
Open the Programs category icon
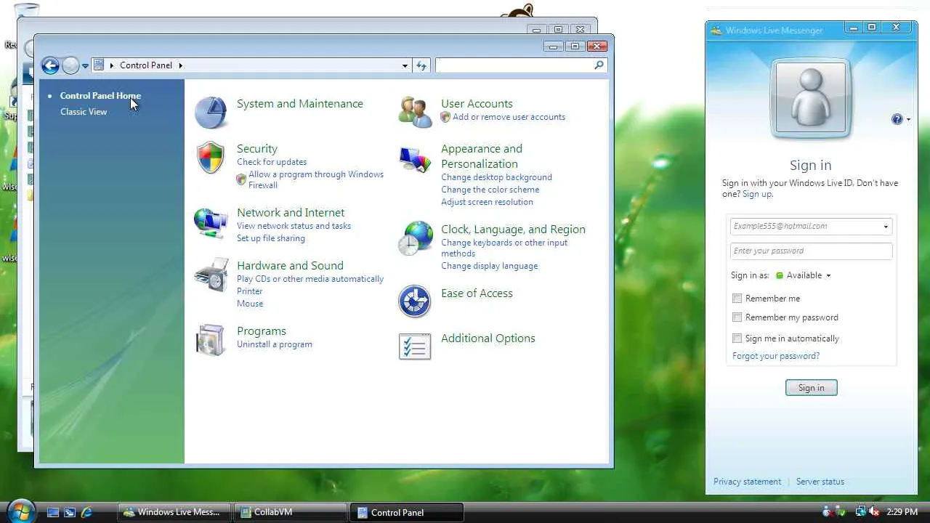[x=211, y=340]
